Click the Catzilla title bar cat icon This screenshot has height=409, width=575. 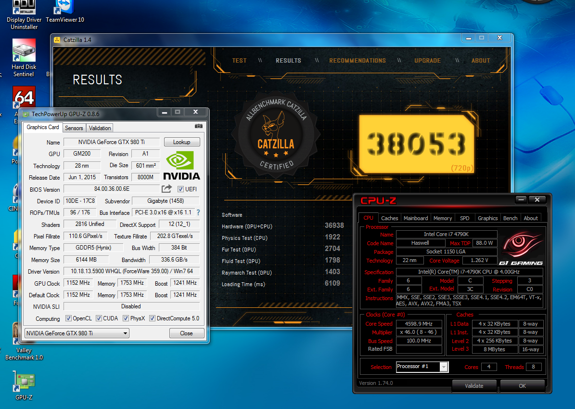(x=57, y=40)
